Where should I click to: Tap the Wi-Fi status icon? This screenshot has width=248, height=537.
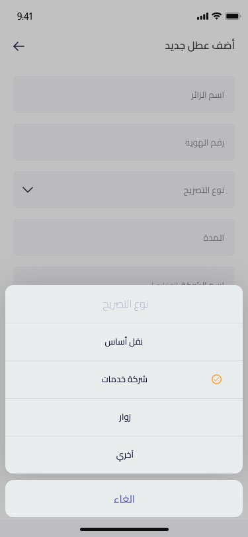click(x=216, y=16)
